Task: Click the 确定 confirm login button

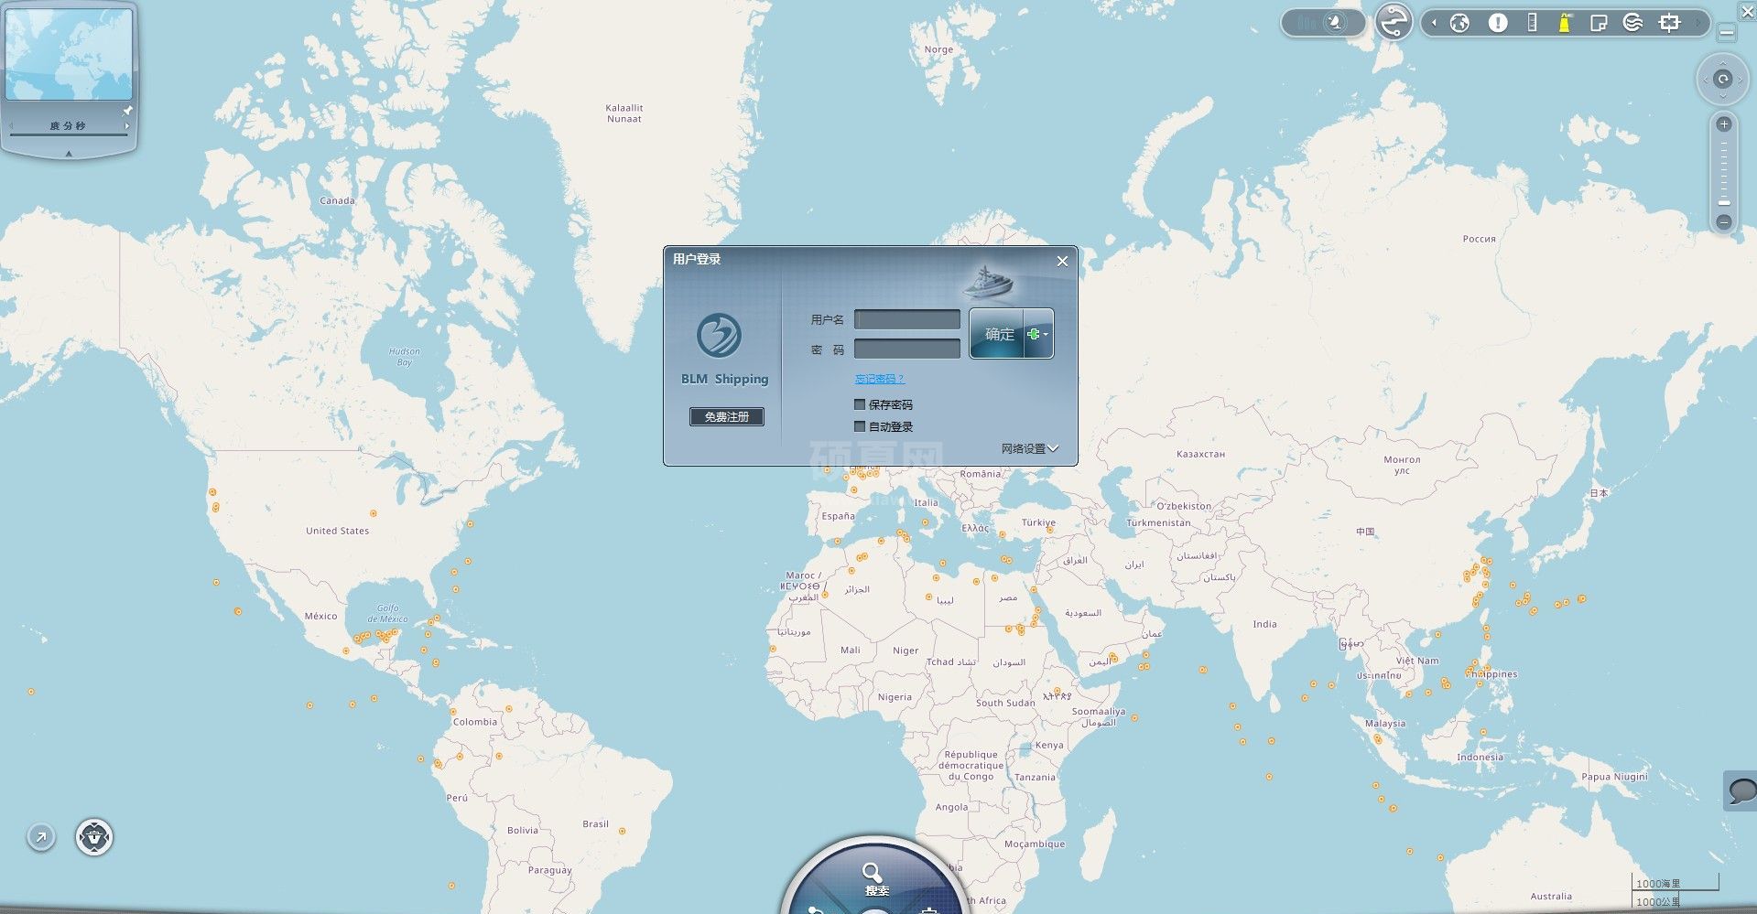Action: [x=998, y=334]
